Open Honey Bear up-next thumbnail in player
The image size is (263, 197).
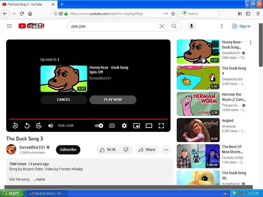pyautogui.click(x=64, y=79)
